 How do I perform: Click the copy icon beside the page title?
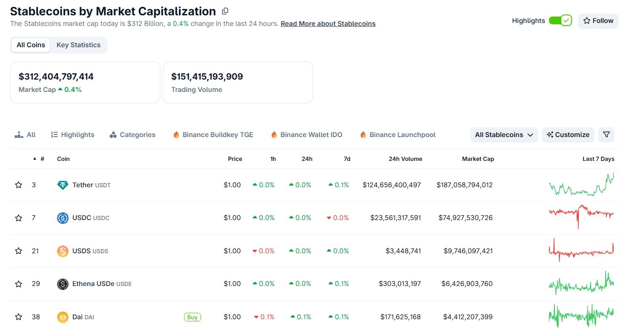[225, 11]
